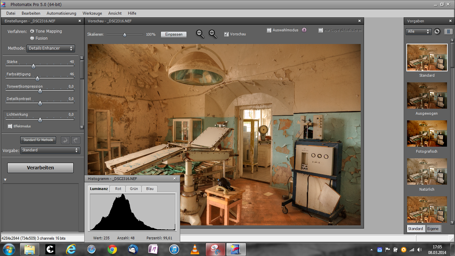The width and height of the screenshot is (455, 256).
Task: Open Windows Explorer from the taskbar
Action: (30, 249)
